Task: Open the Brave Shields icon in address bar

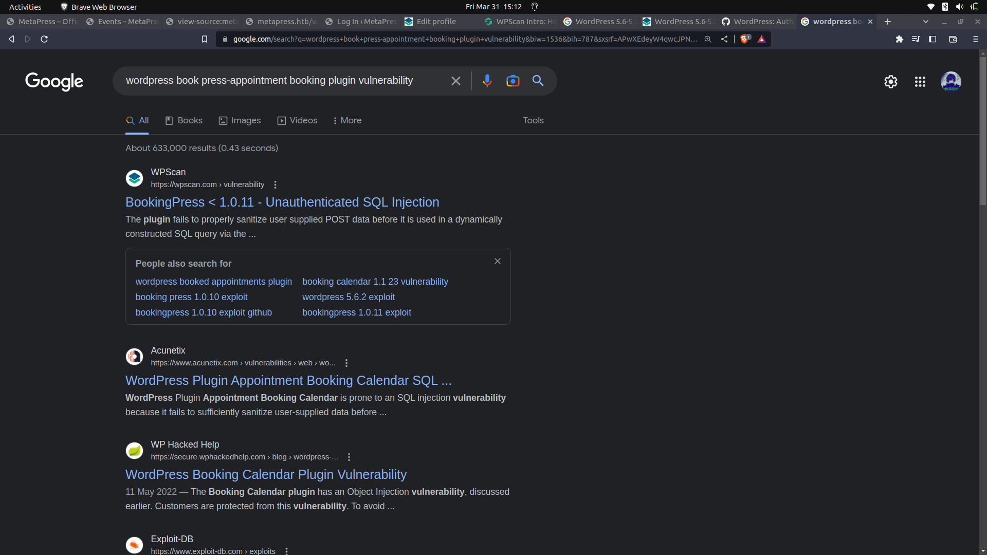Action: point(745,39)
